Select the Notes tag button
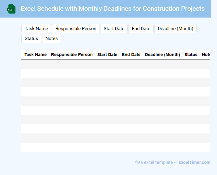217x175 pixels. (x=52, y=39)
